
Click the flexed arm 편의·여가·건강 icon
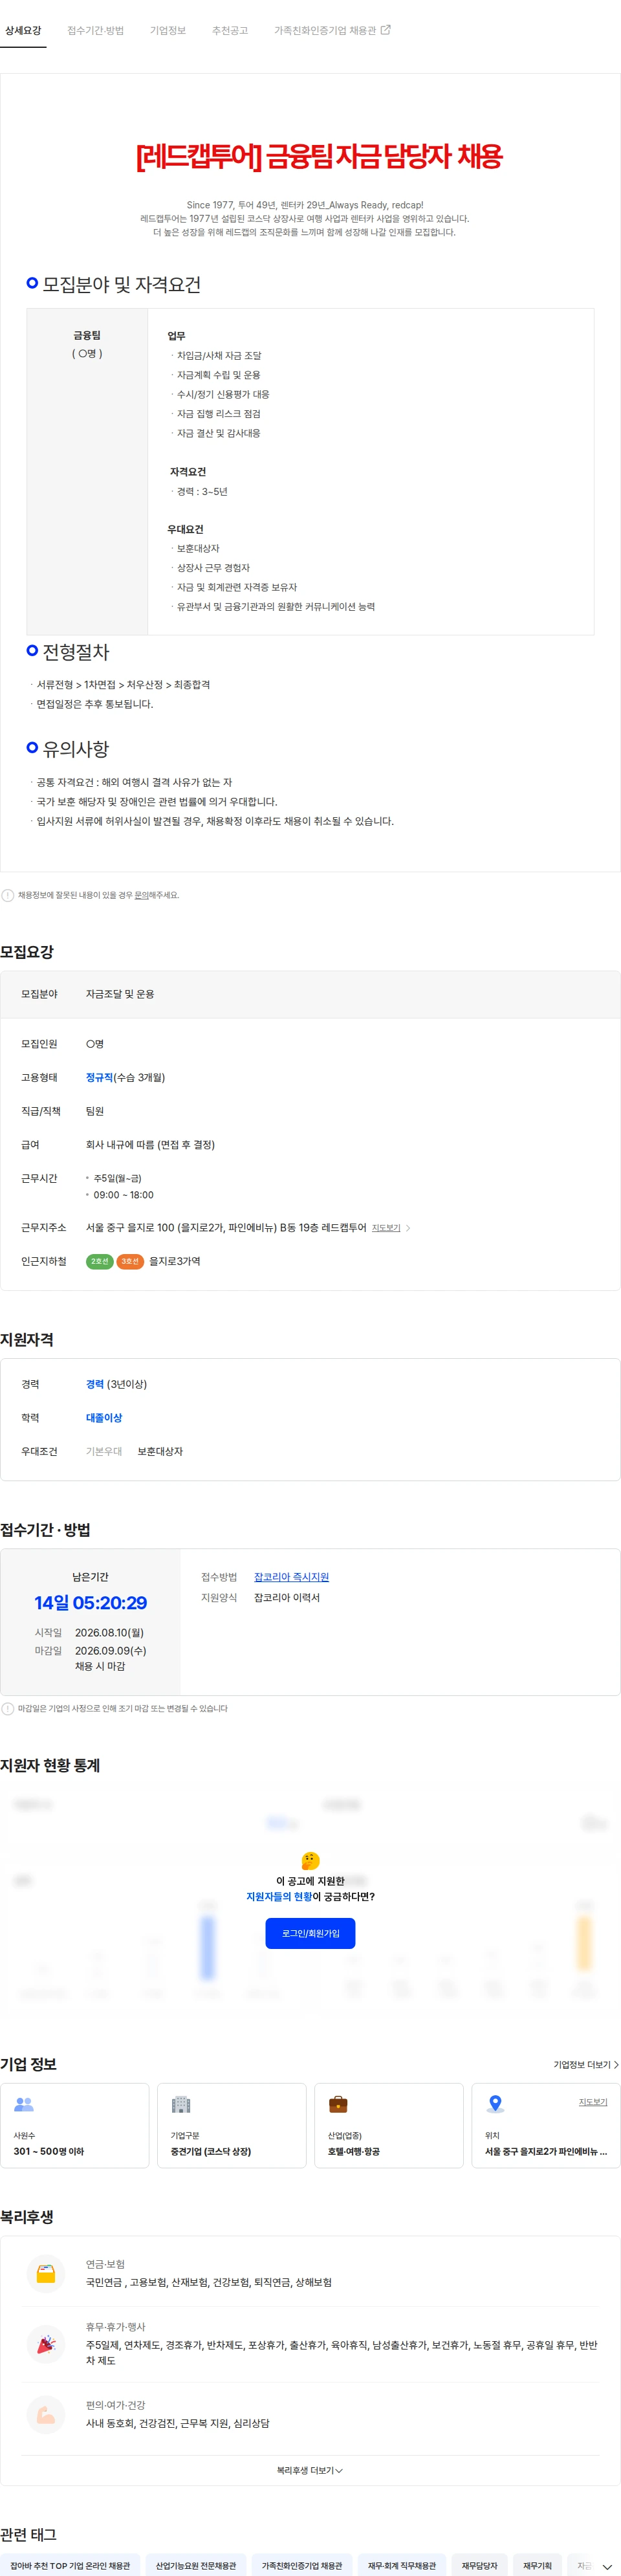(x=46, y=2415)
